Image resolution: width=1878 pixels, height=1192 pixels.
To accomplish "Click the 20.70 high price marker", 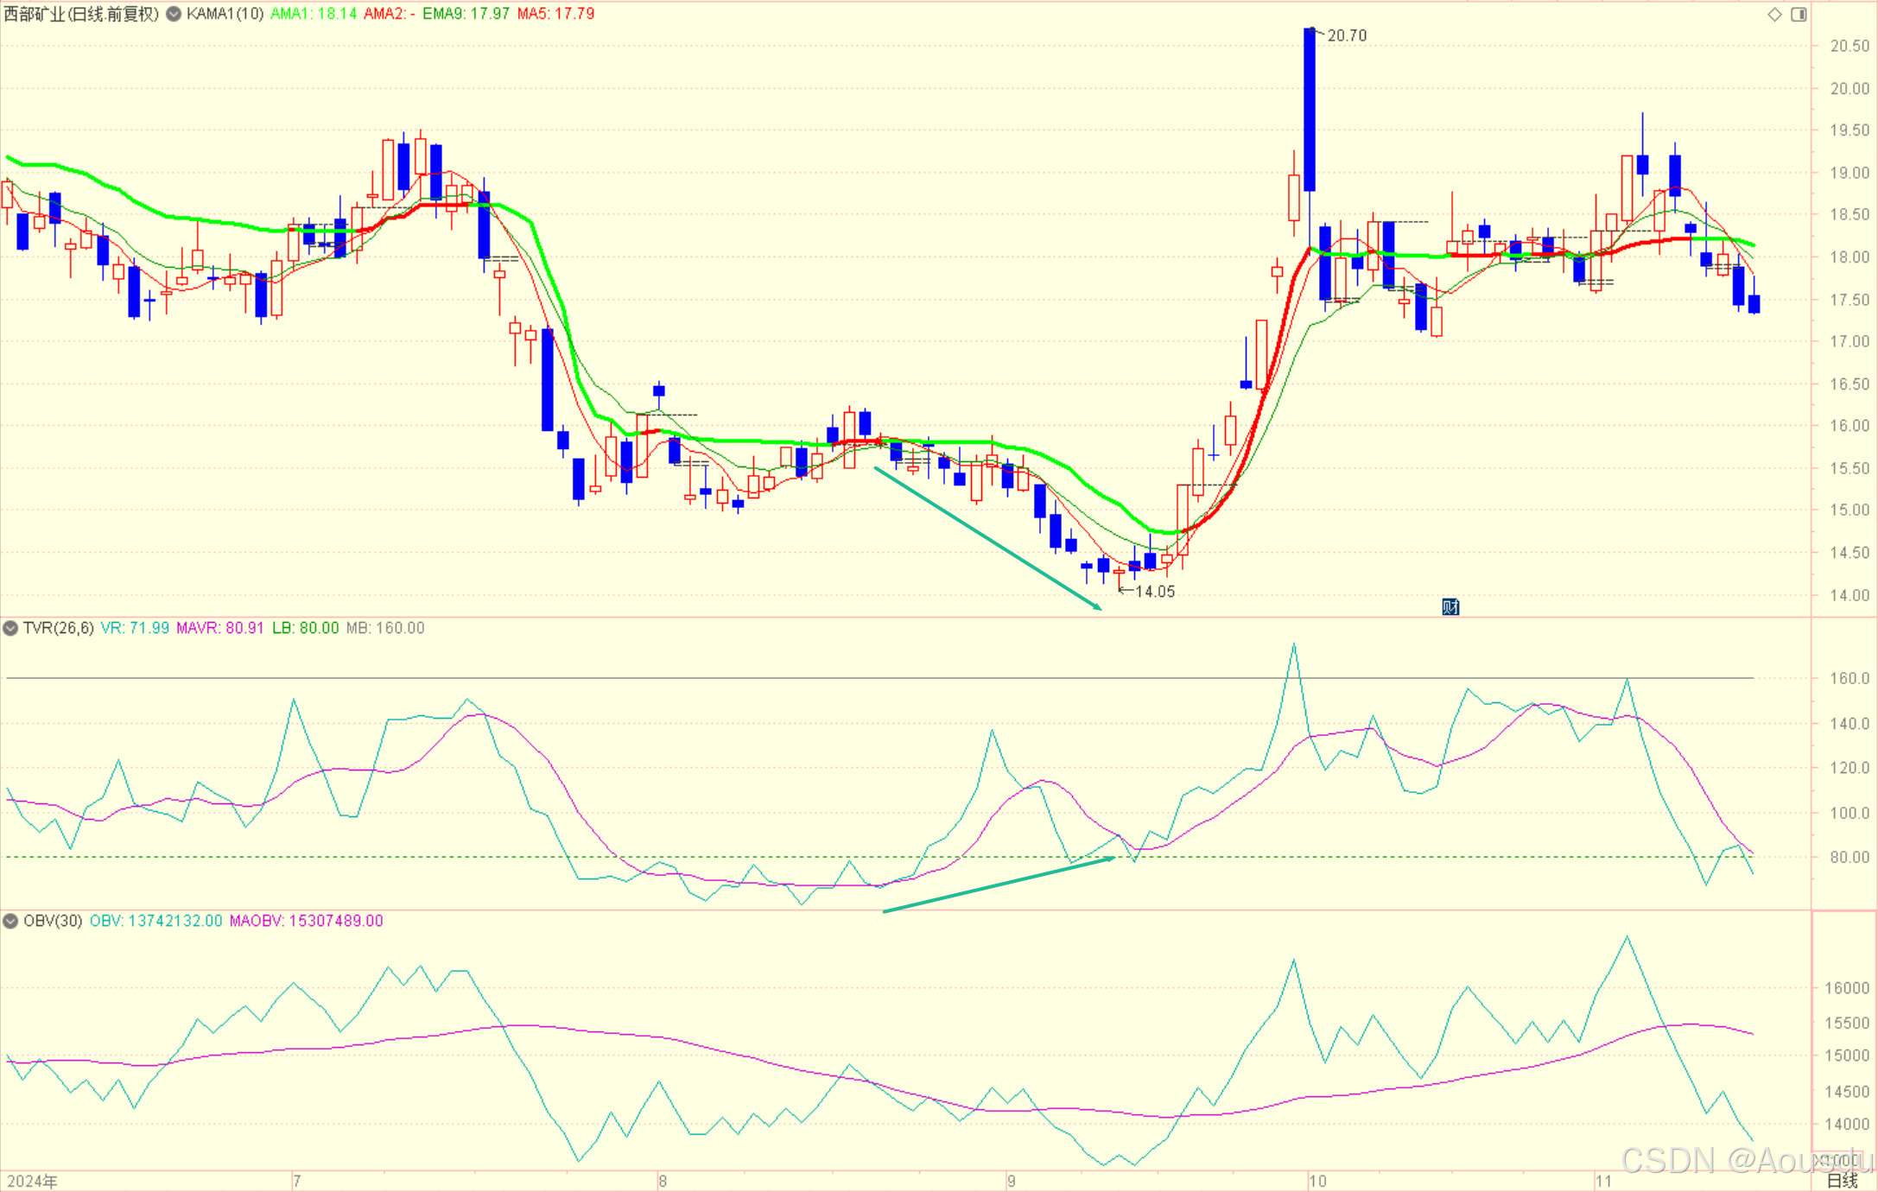I will (x=1346, y=35).
